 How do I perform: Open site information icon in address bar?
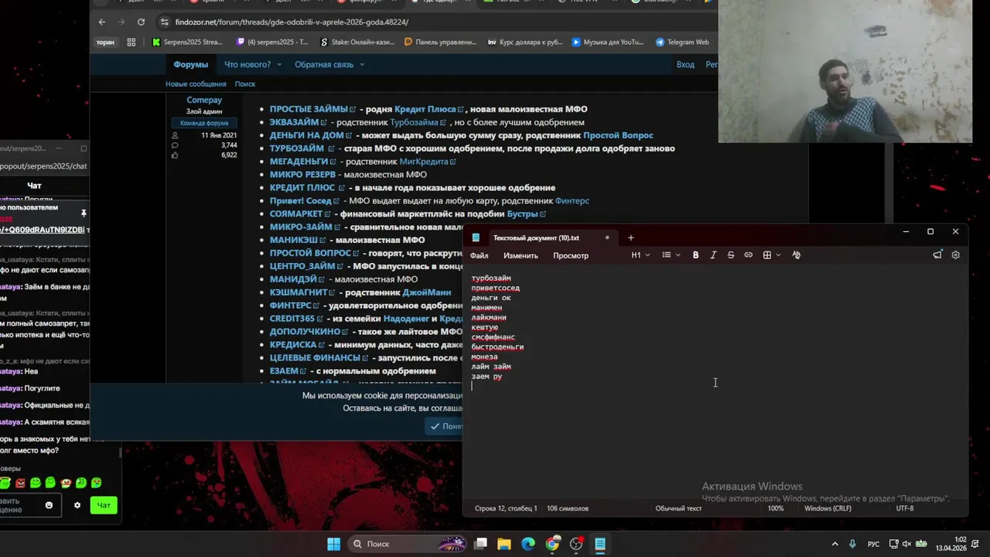tap(163, 22)
